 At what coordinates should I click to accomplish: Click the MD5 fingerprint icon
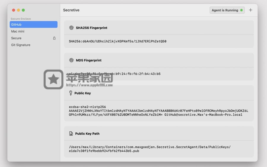(x=71, y=60)
